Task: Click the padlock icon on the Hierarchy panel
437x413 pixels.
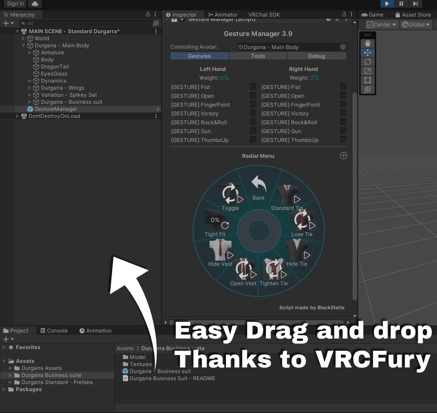Action: (x=148, y=14)
